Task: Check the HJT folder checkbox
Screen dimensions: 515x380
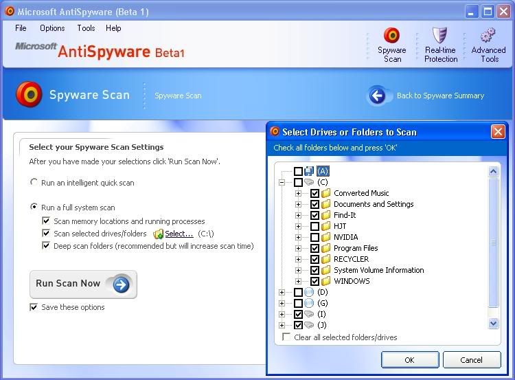Action: [314, 226]
